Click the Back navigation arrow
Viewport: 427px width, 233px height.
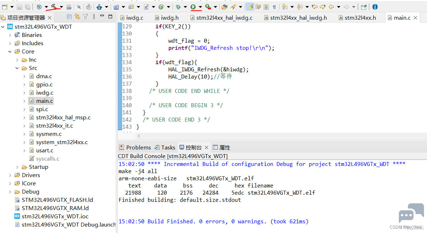point(331,7)
